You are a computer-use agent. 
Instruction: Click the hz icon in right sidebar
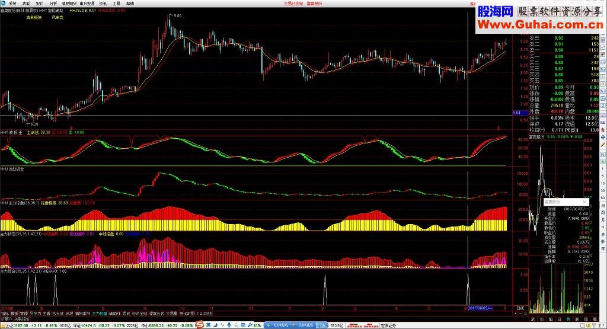pos(603,91)
